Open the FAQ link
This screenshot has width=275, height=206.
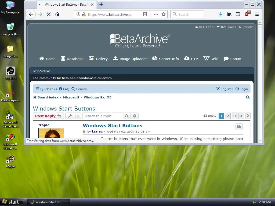64,89
